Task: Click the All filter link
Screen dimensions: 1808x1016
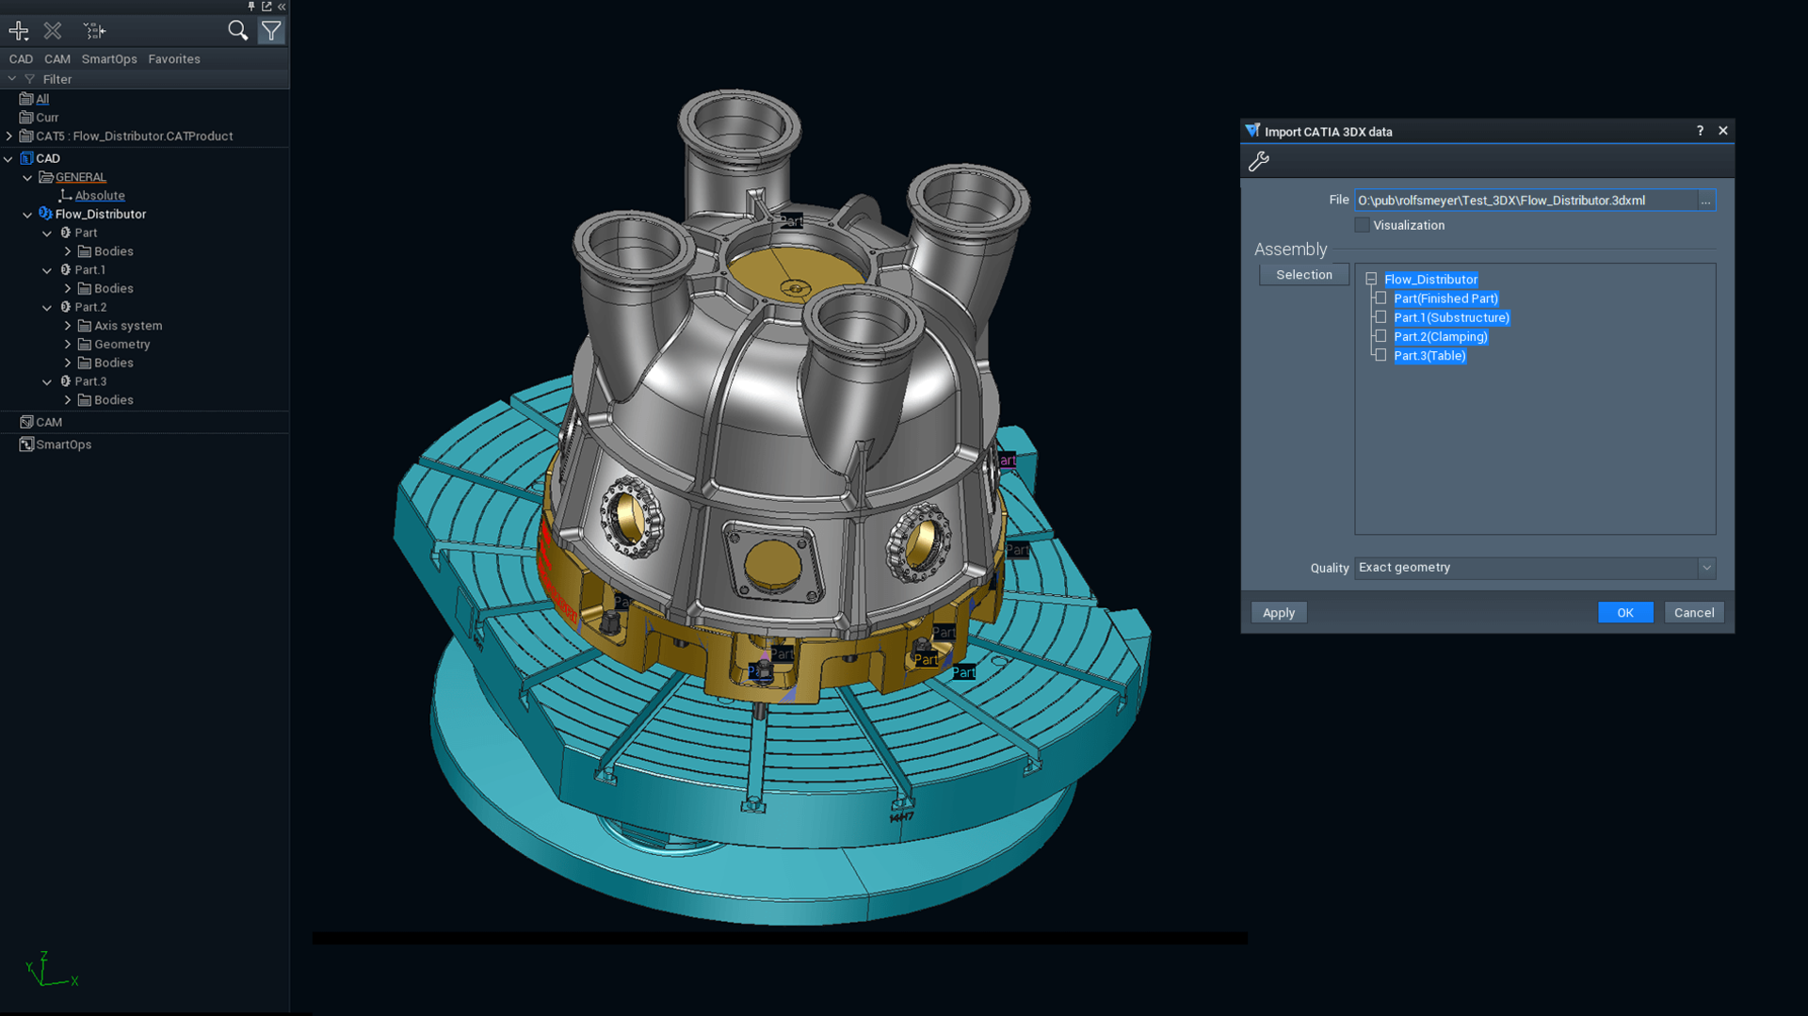Action: click(x=42, y=99)
